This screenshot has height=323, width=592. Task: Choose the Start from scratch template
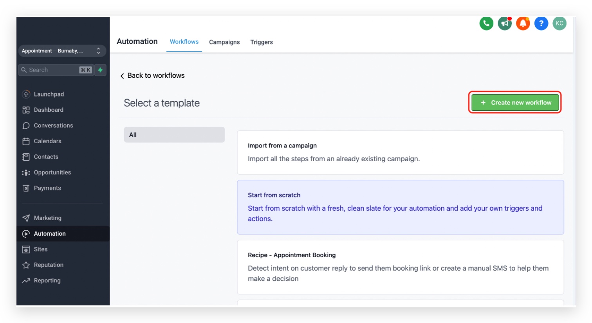point(400,207)
